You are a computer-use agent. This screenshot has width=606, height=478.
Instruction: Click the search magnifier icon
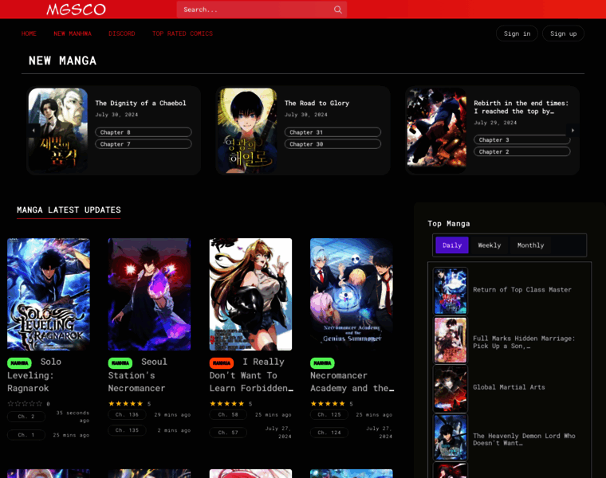(338, 10)
